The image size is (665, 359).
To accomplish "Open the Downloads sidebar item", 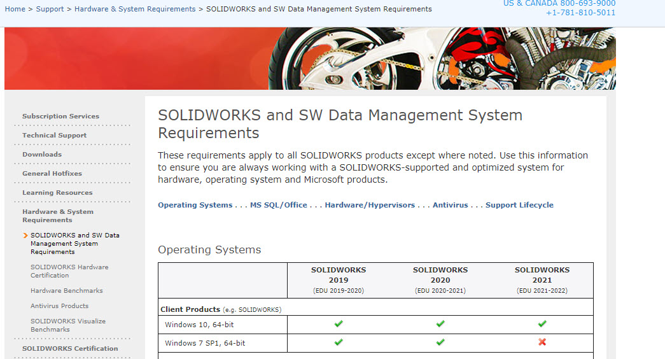I will [42, 155].
